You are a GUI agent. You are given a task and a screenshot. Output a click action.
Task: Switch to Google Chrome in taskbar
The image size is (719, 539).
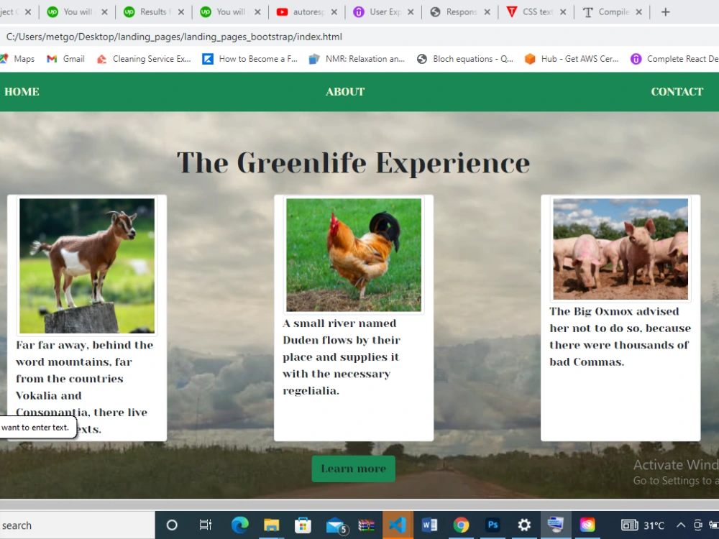(461, 525)
